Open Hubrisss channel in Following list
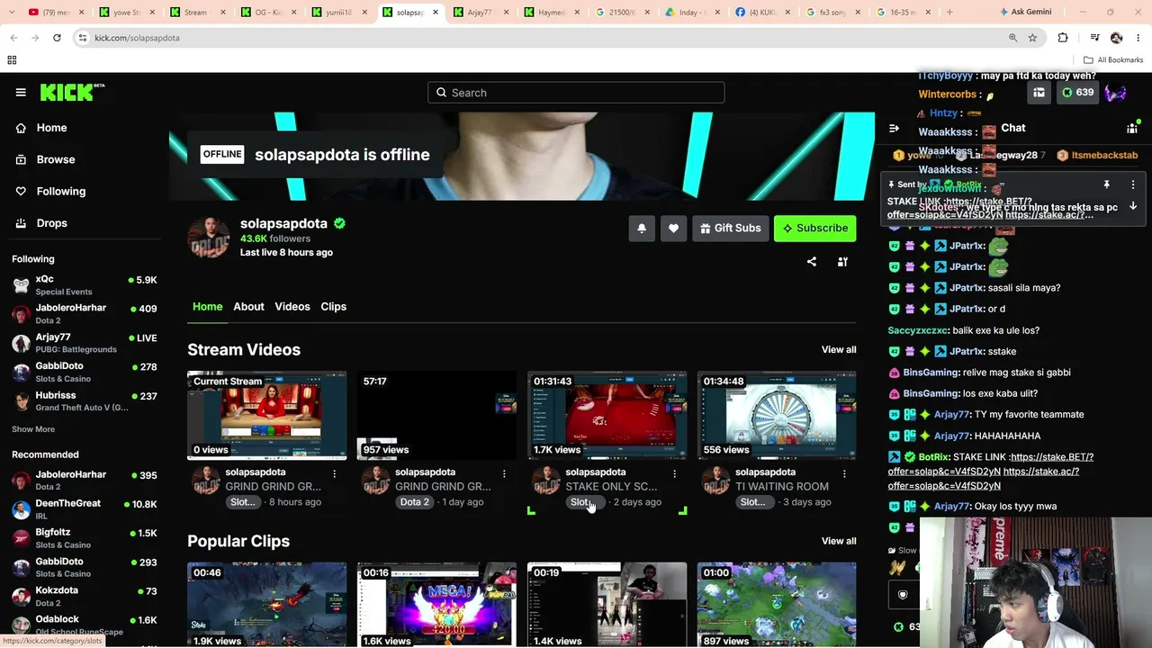The image size is (1152, 648). (x=85, y=400)
